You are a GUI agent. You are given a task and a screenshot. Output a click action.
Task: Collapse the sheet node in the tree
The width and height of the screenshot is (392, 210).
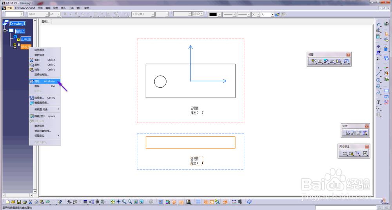click(x=4, y=31)
